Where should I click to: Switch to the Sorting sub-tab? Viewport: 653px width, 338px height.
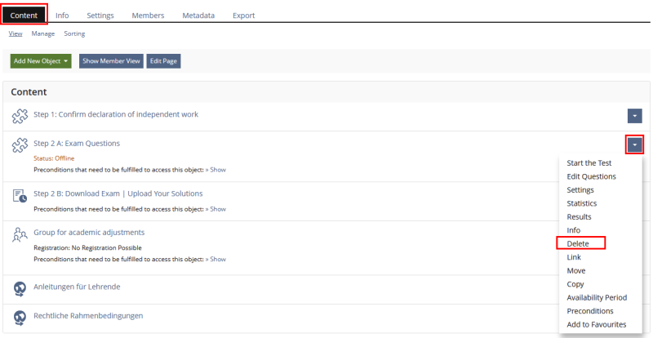pos(74,33)
